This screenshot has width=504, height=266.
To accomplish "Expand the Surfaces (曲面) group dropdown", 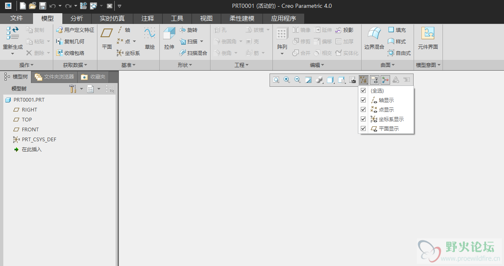I will tap(388, 65).
